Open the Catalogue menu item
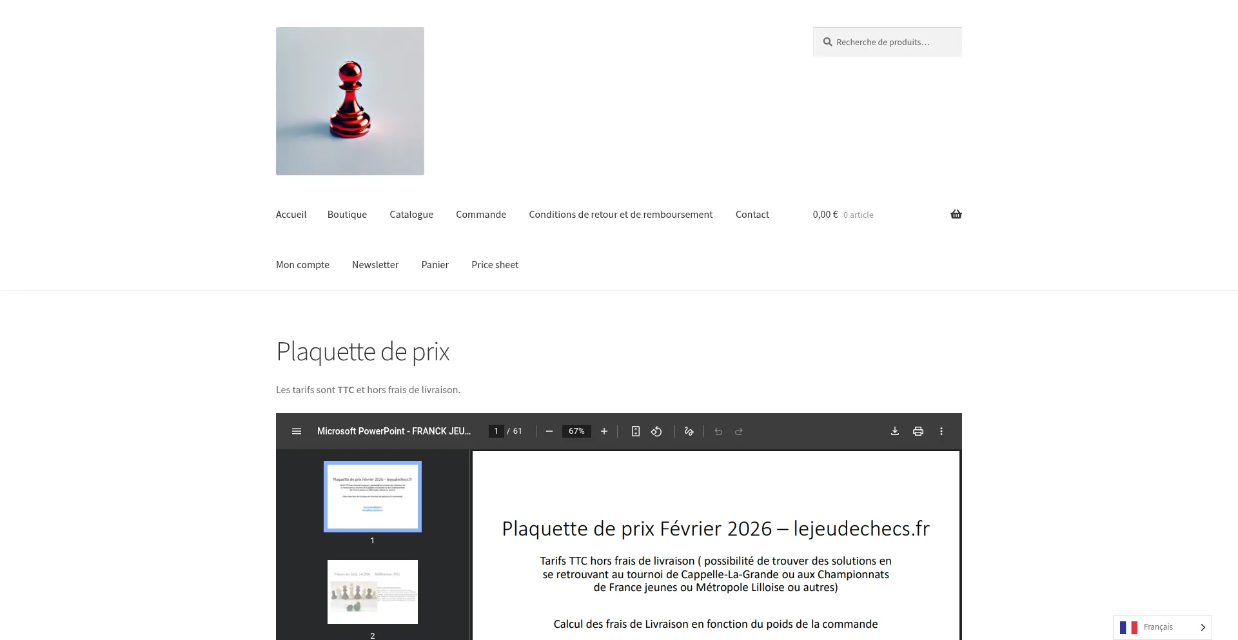This screenshot has width=1238, height=640. (411, 215)
